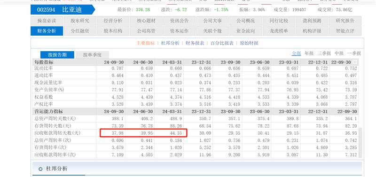Select 智能点评 tab
The image size is (376, 177).
coord(345,31)
